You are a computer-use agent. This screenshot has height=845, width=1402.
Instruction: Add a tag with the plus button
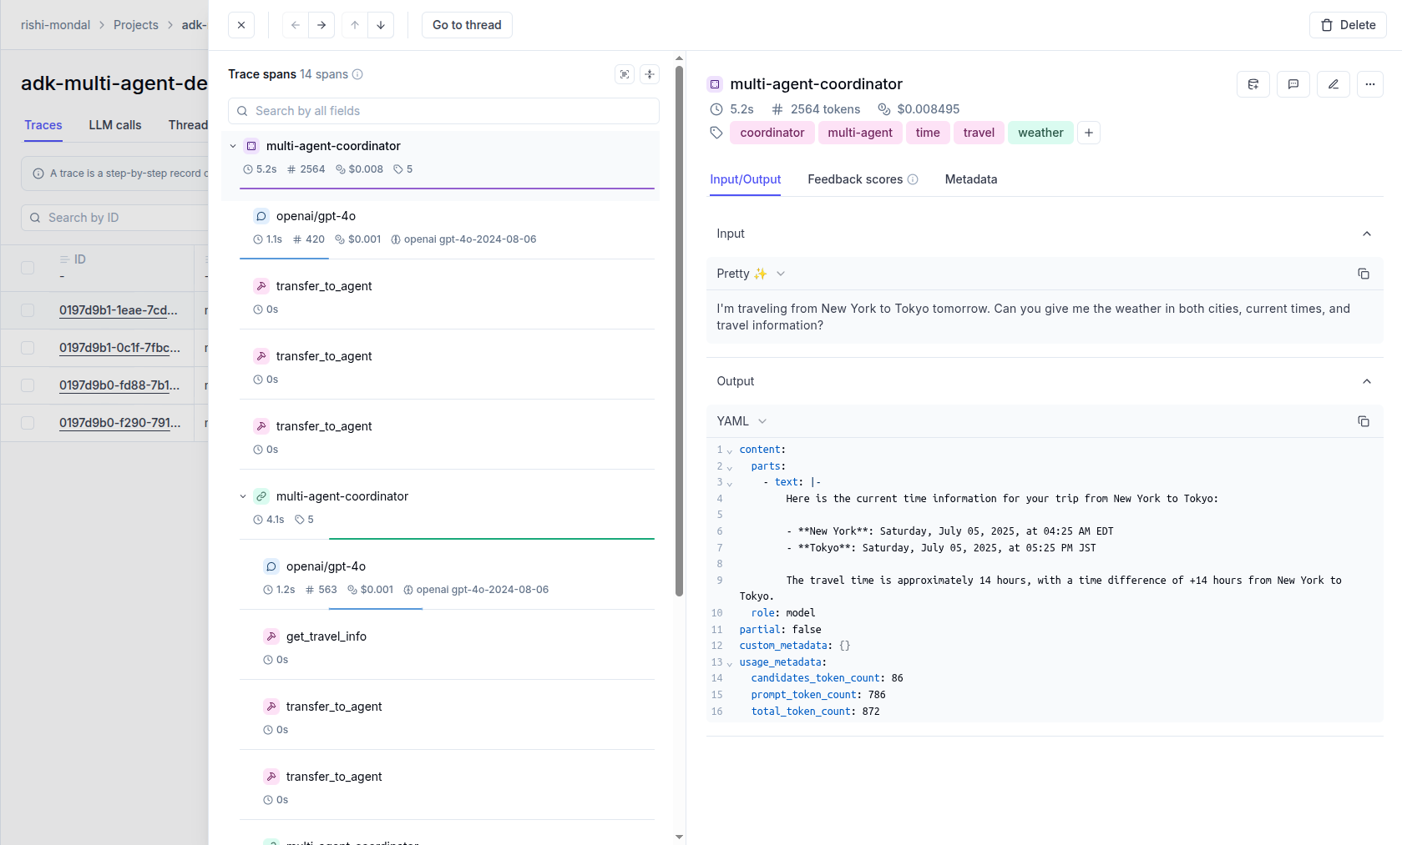coord(1088,133)
